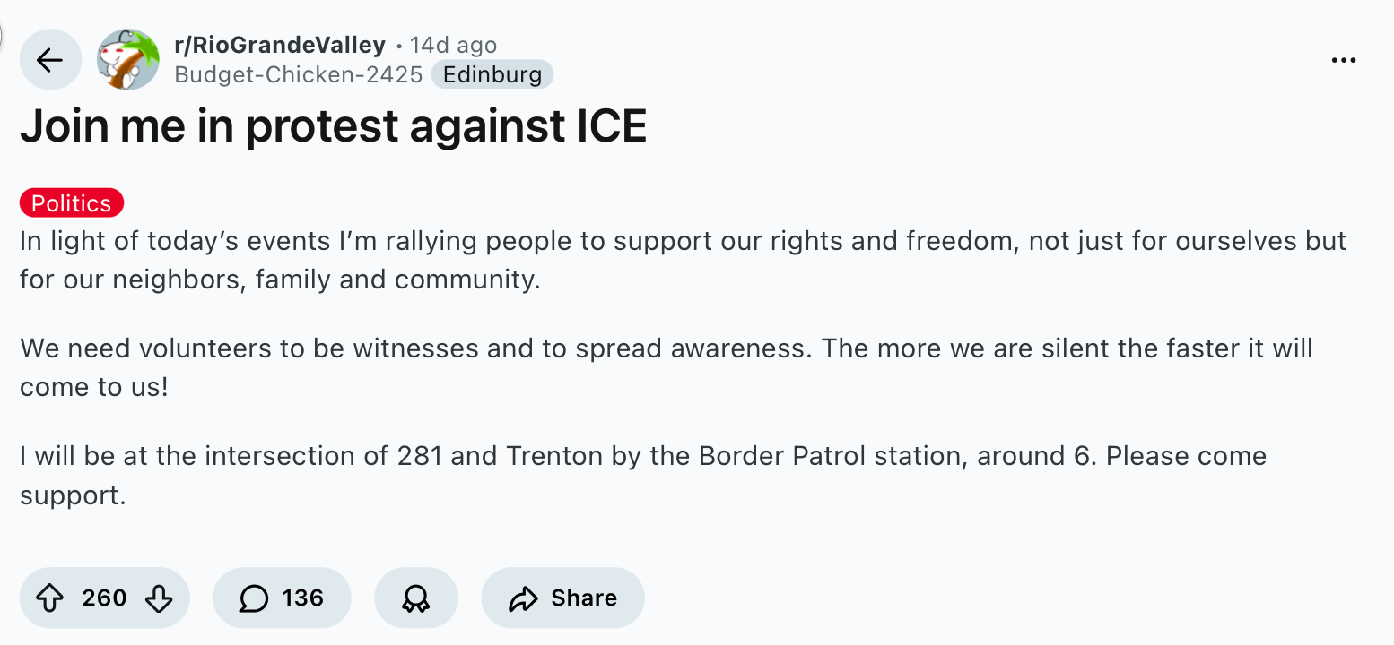Click the 14d ago post timestamp

tap(453, 45)
